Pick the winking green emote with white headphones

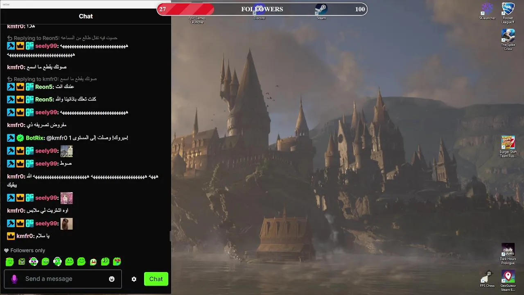pyautogui.click(x=57, y=261)
